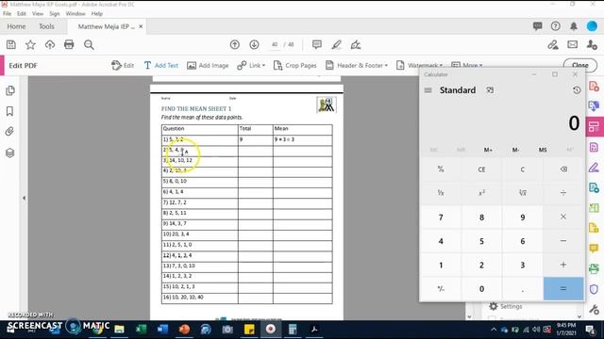This screenshot has width=604, height=339.
Task: Click the Combine Files icon in right pane
Action: [x=594, y=105]
